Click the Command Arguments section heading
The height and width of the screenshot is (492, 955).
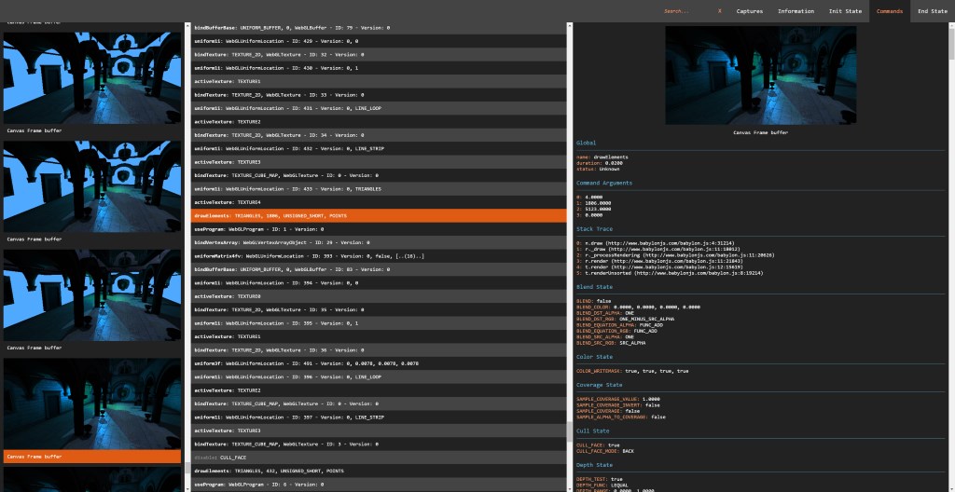pyautogui.click(x=604, y=183)
